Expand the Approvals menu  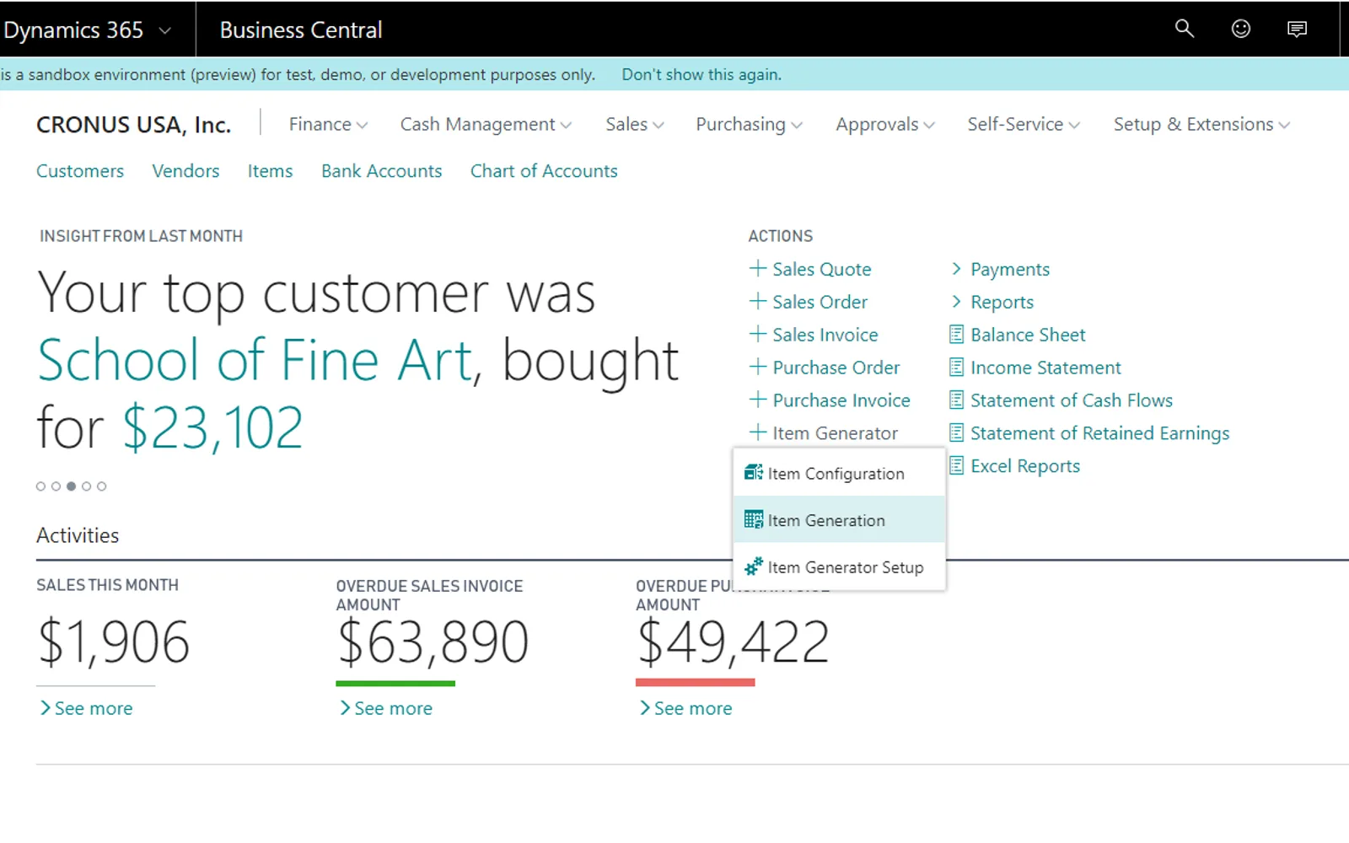pos(885,125)
